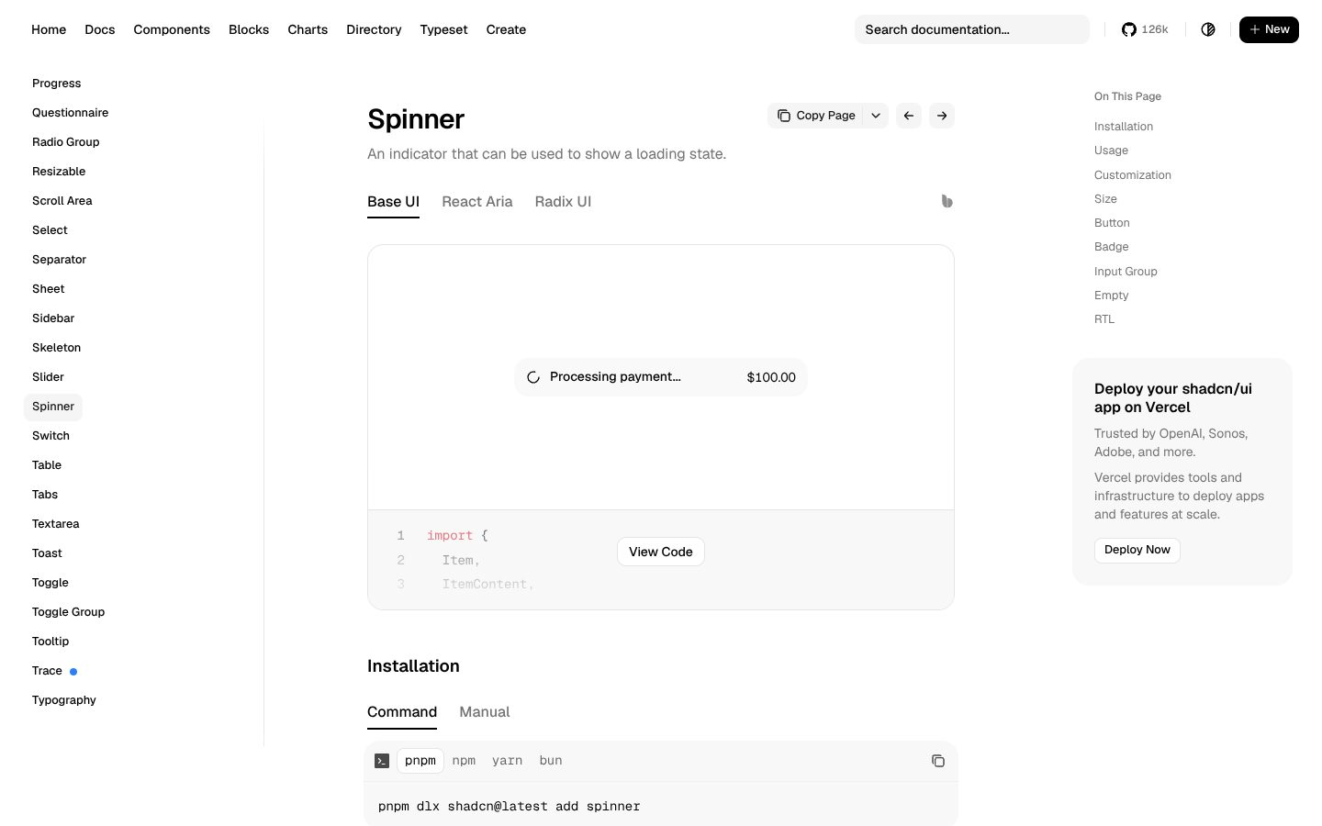Open the Radio Group sidebar link
The image size is (1322, 826).
[x=65, y=142]
